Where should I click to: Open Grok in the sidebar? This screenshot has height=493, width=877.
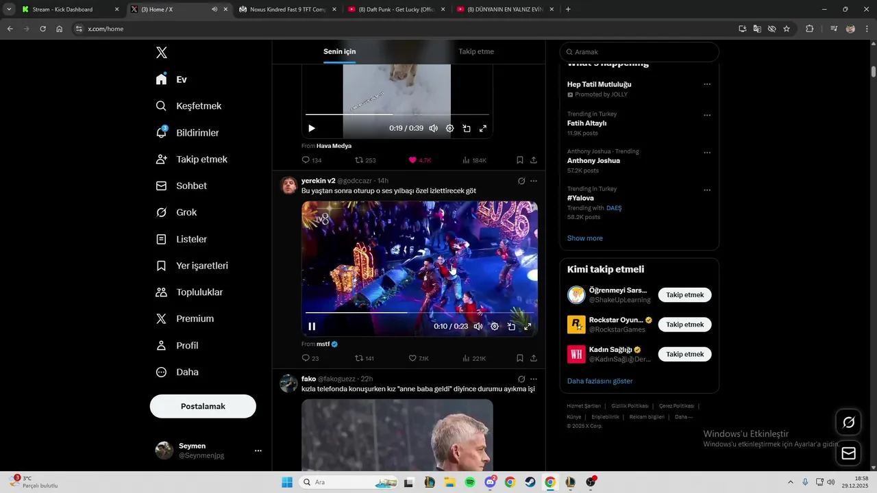[177, 212]
